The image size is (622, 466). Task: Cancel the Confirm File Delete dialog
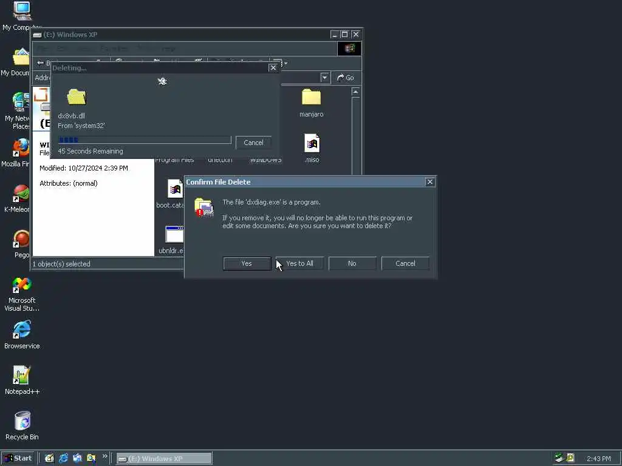(405, 263)
